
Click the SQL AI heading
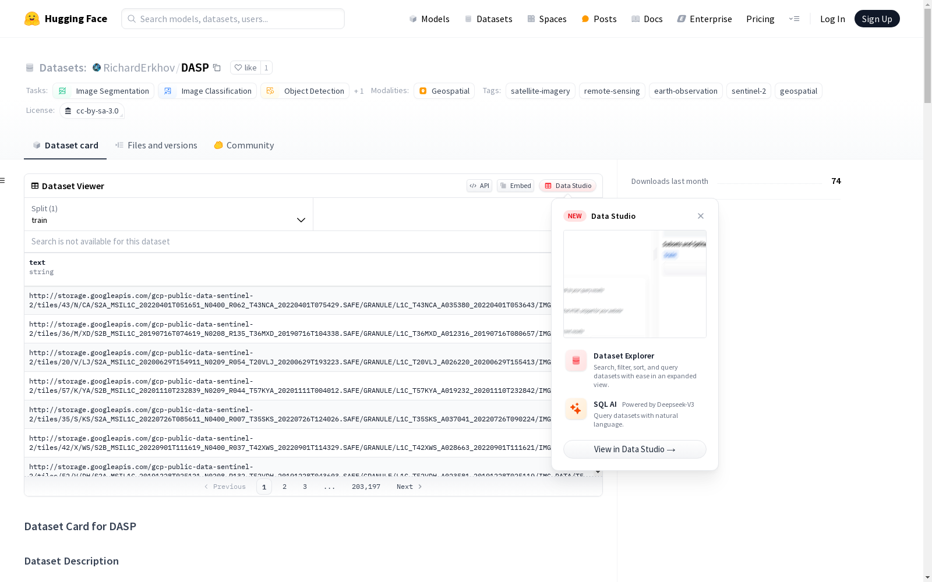(x=605, y=404)
